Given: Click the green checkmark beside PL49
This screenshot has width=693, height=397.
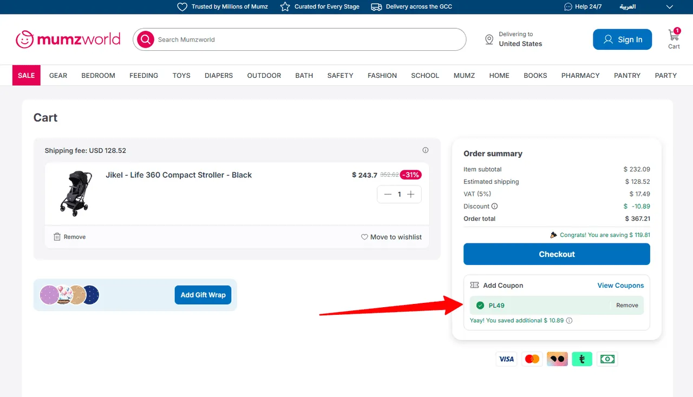Looking at the screenshot, I should [x=480, y=306].
